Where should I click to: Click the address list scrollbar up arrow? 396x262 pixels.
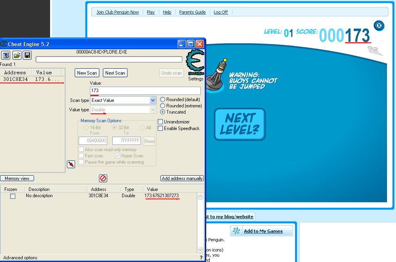pyautogui.click(x=200, y=196)
